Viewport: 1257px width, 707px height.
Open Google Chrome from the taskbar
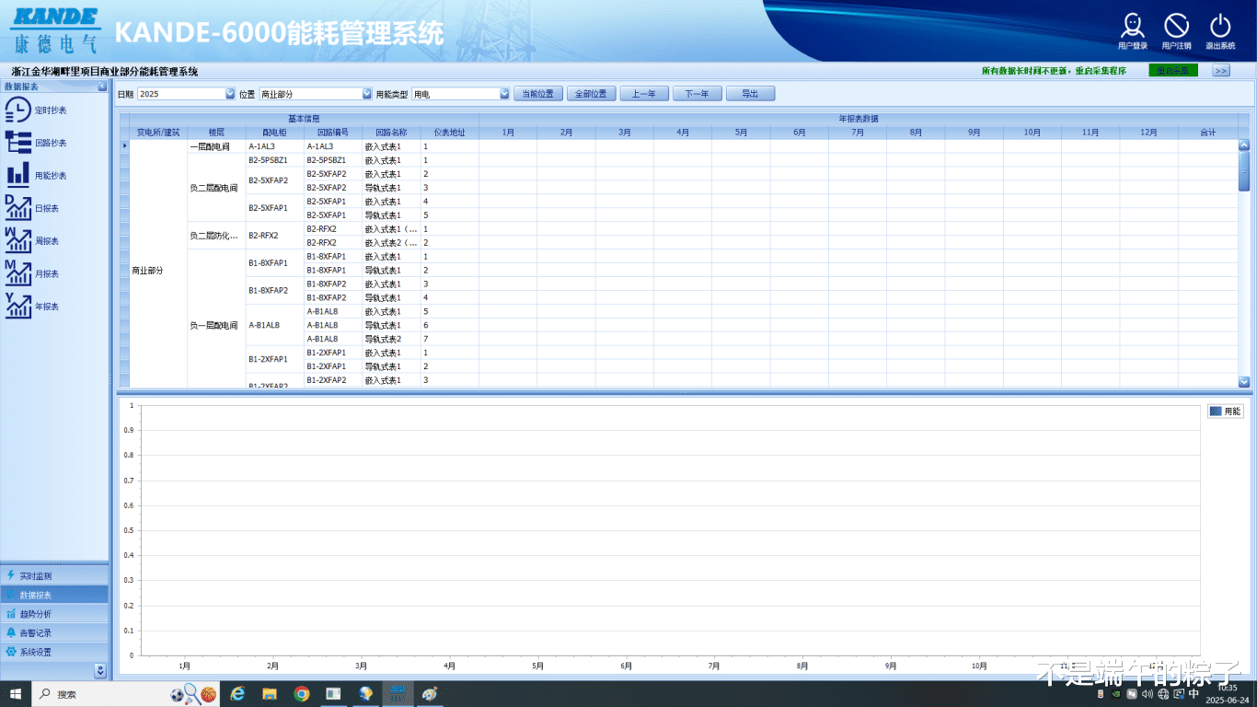(x=302, y=693)
